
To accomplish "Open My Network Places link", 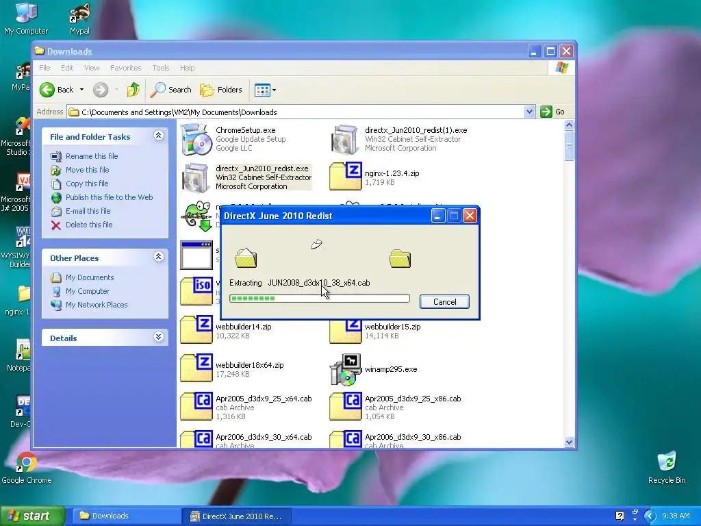I will tap(97, 305).
